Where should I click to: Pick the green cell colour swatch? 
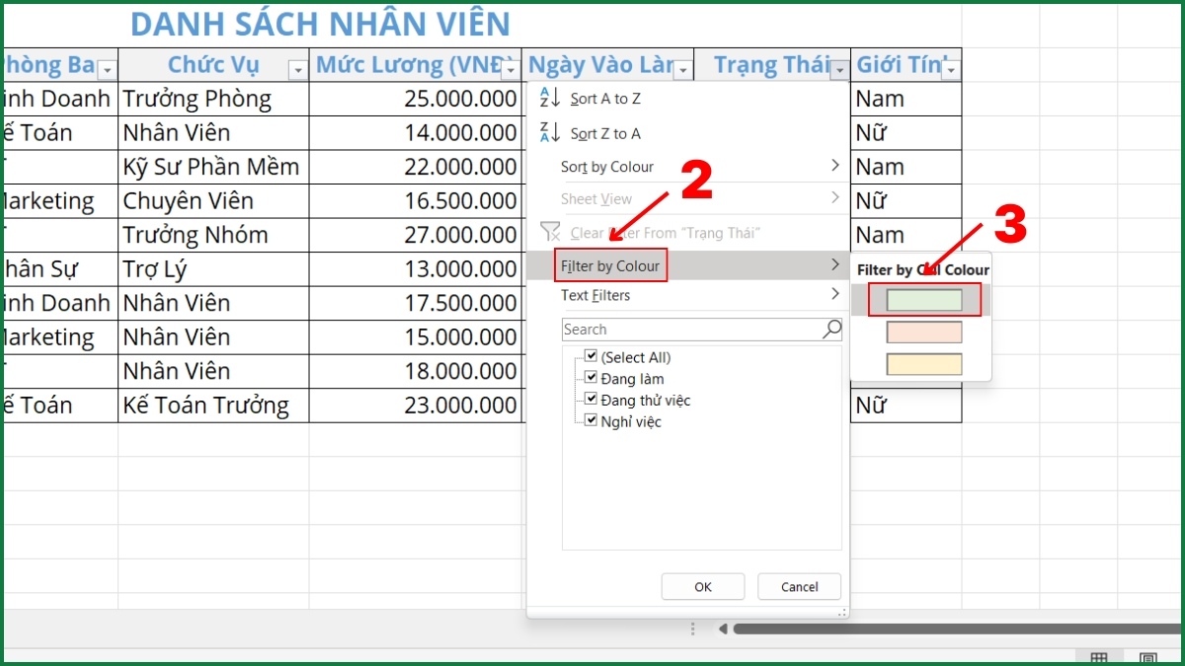924,298
